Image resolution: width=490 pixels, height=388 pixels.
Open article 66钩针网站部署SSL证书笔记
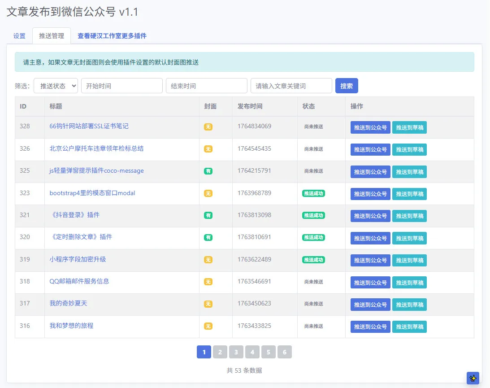coord(89,126)
